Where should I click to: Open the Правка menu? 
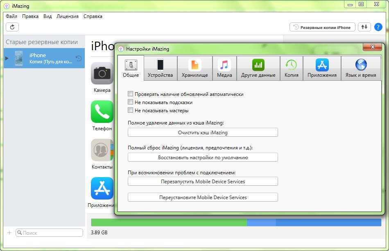point(30,16)
